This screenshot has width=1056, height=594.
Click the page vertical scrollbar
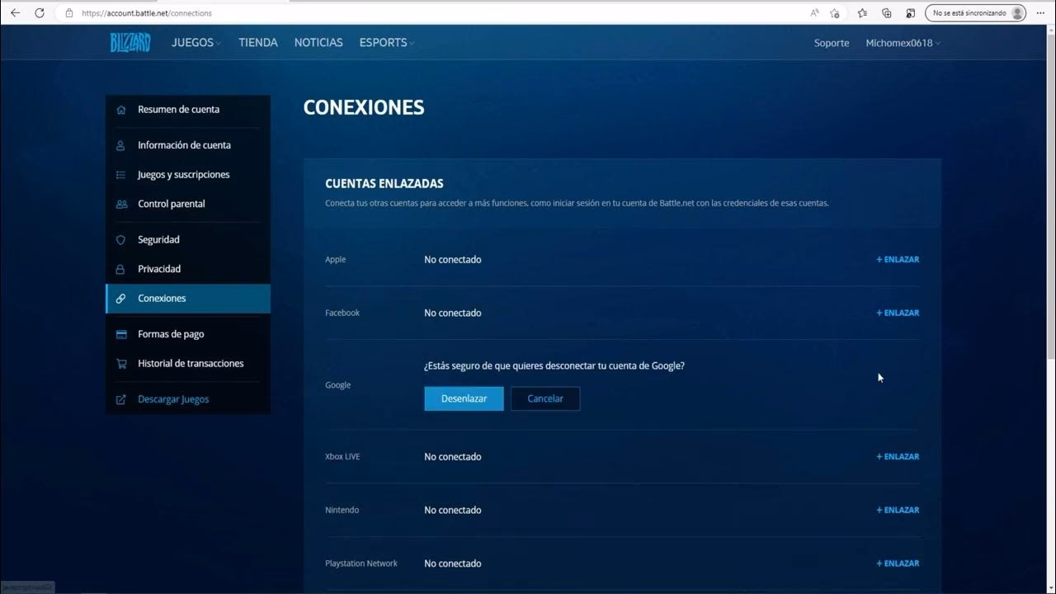(x=1051, y=198)
